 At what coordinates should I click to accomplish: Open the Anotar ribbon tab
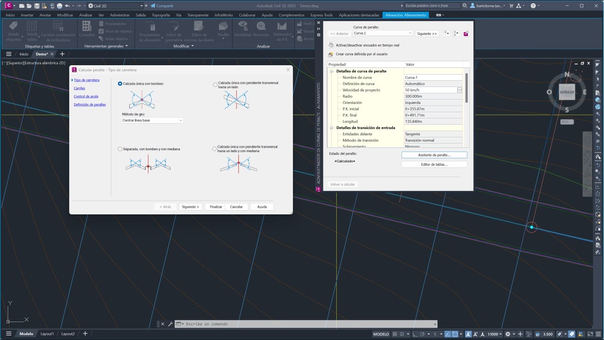coord(45,15)
